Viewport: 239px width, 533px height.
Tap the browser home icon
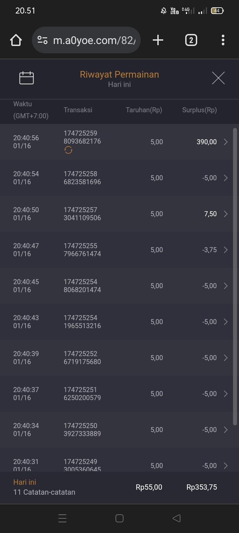click(16, 40)
